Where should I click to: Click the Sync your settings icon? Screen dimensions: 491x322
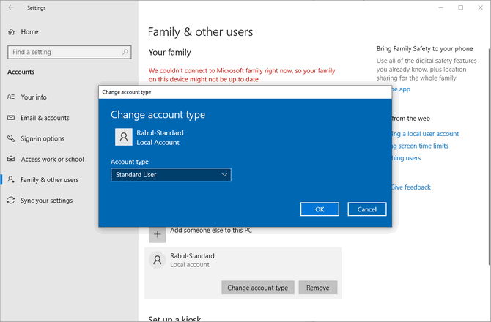(12, 201)
